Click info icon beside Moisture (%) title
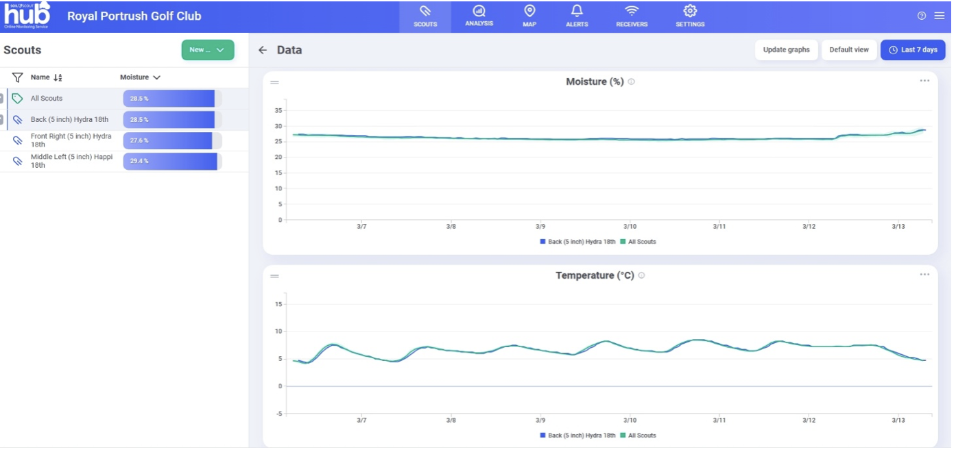956x452 pixels. click(632, 81)
